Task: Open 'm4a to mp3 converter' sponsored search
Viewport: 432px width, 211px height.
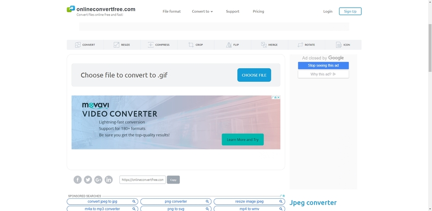Action: pos(102,208)
